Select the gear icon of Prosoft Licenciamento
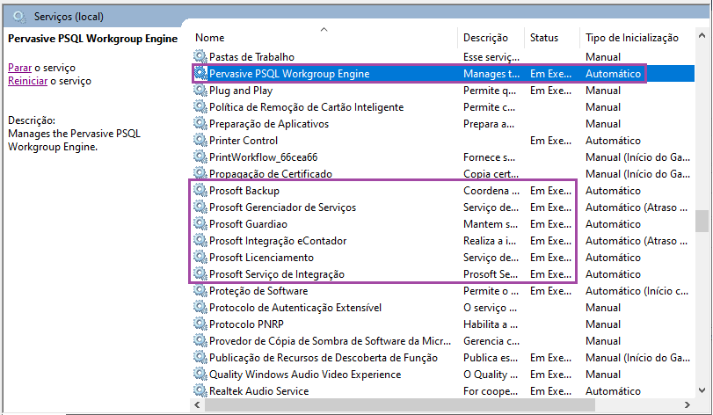This screenshot has height=415, width=713. (x=200, y=257)
